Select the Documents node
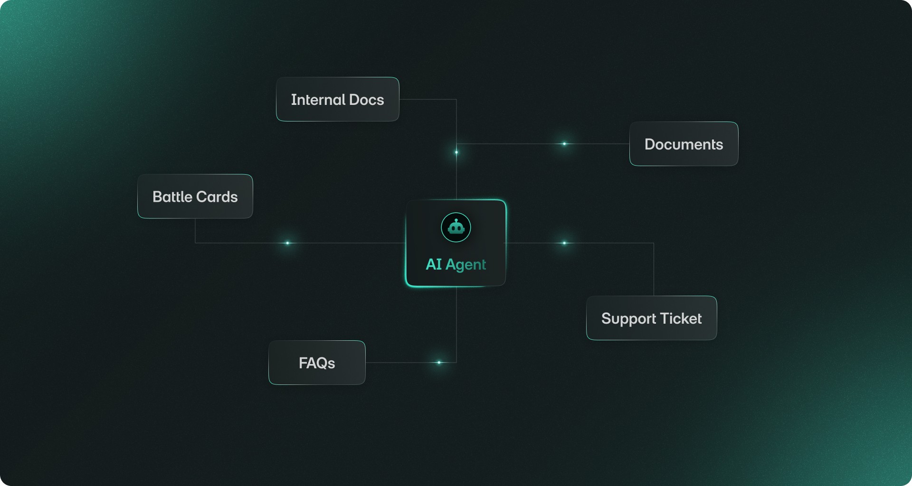Screen dimensions: 912x486 (684, 144)
